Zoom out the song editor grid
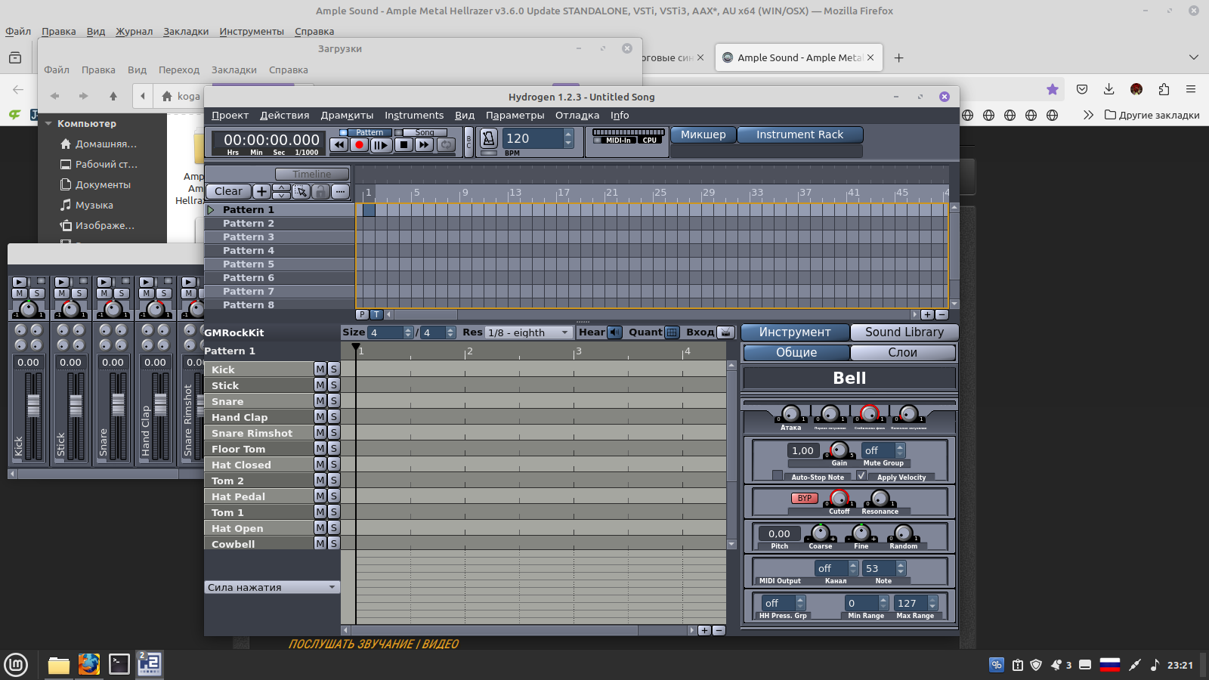The height and width of the screenshot is (680, 1209). [942, 314]
